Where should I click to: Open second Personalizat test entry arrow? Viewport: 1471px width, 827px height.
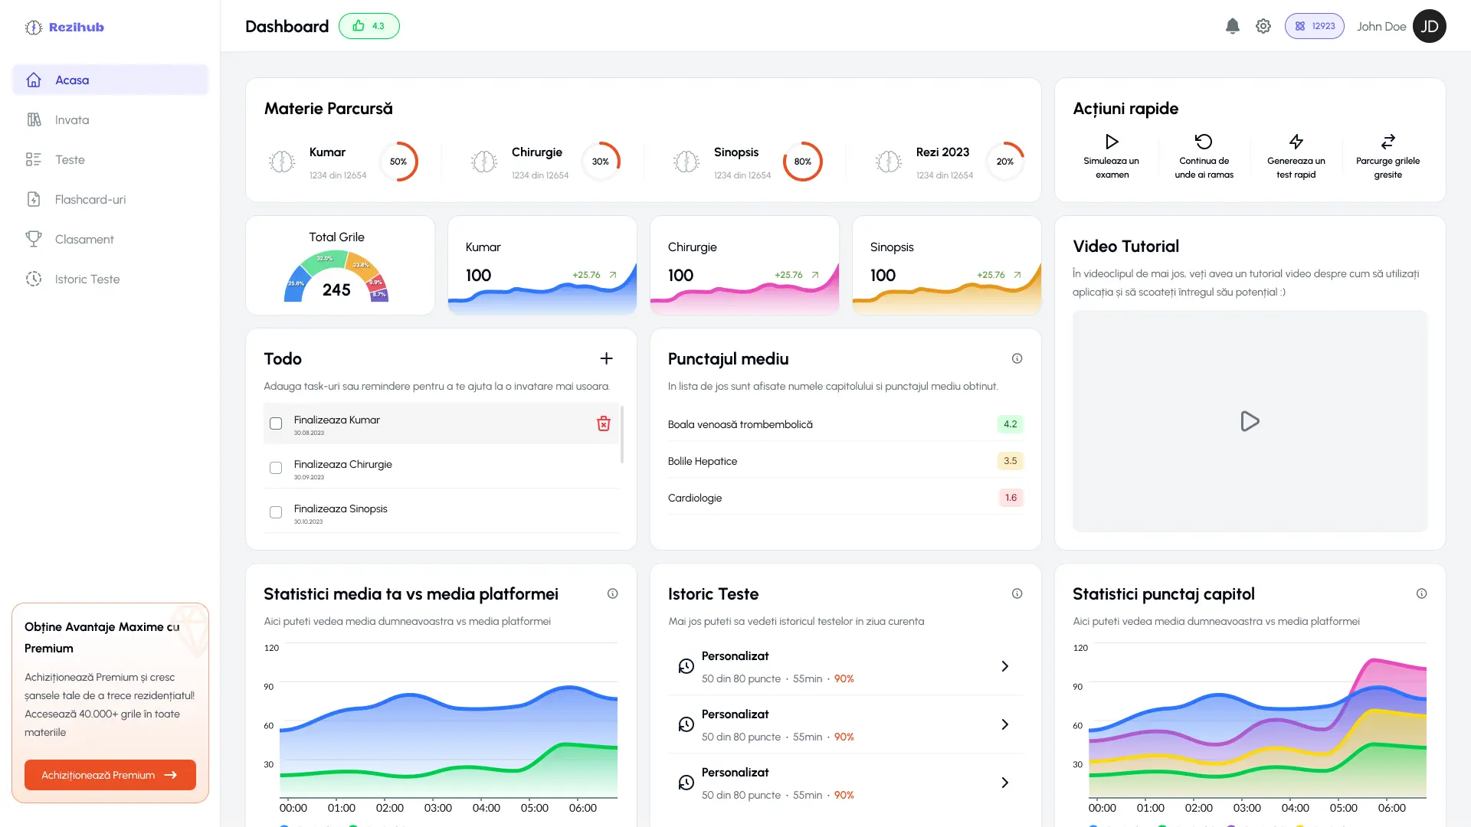coord(1004,724)
